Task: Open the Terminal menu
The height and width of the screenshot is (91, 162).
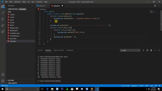Action: point(39,2)
